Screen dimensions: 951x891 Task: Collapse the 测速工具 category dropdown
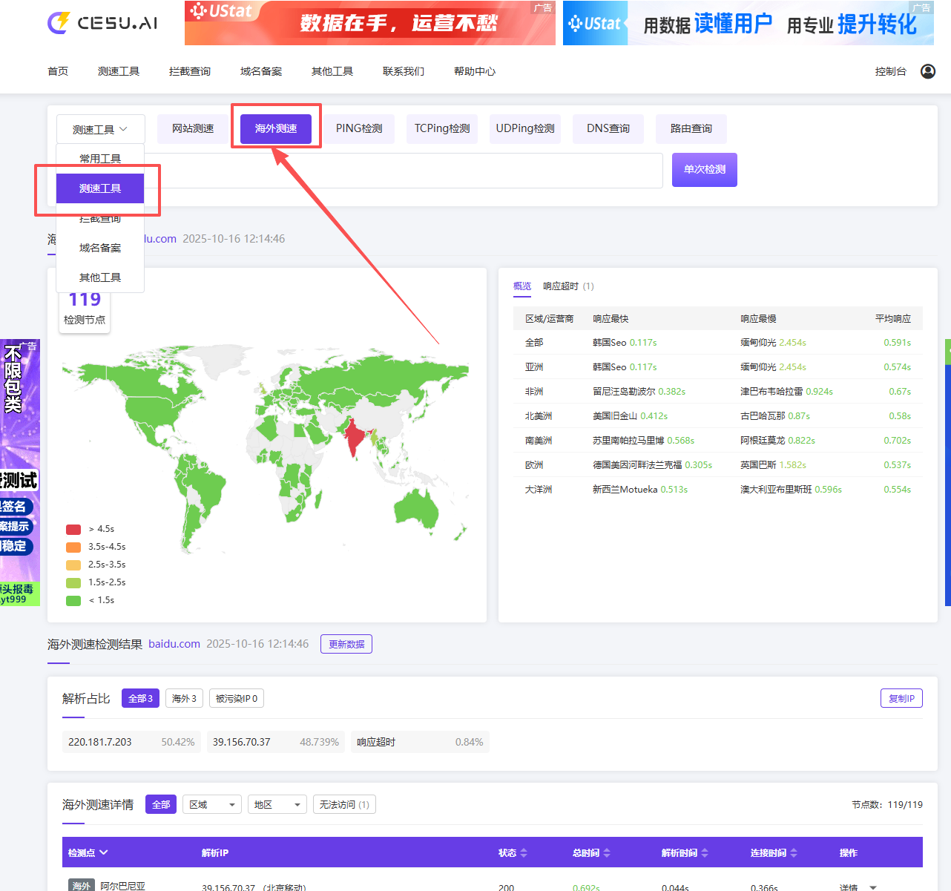tap(100, 129)
